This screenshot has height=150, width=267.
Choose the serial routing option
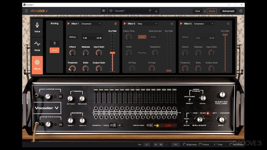tap(55, 50)
